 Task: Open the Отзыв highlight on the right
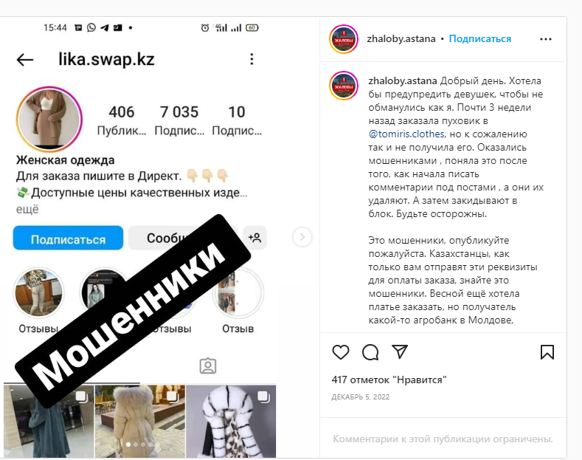pos(238,293)
